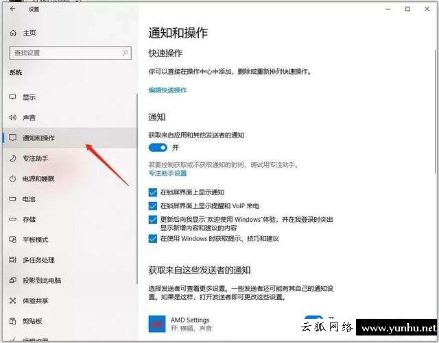Click the main pane vertical scrollbar

coord(436,112)
